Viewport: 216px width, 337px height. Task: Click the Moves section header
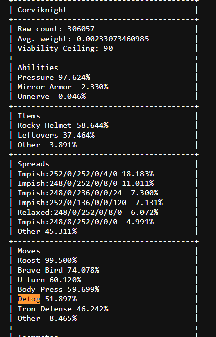tap(29, 251)
